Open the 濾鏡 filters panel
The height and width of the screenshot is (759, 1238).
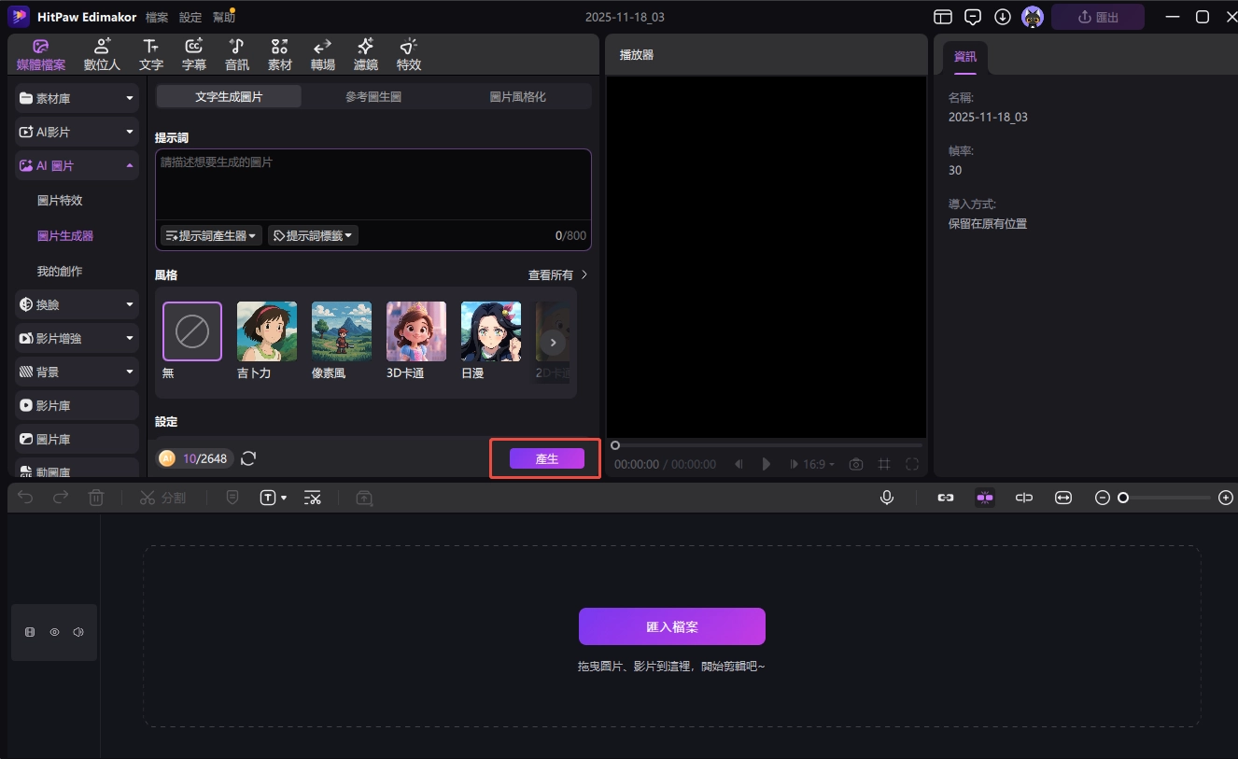(365, 53)
